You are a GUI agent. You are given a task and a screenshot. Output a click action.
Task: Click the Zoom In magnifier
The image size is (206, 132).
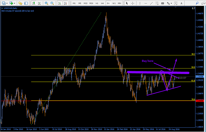pos(46,3)
